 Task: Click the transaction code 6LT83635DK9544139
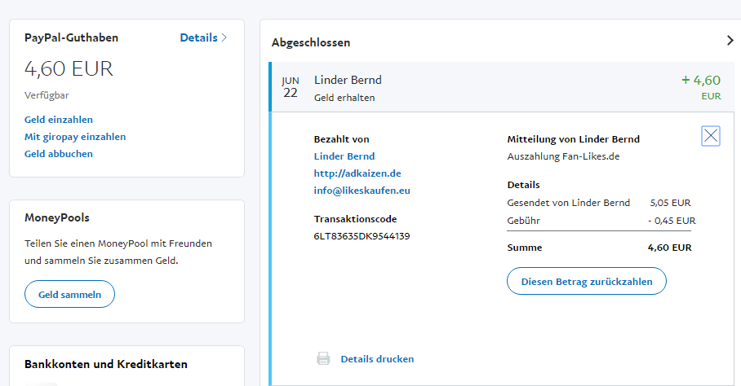[x=362, y=236]
